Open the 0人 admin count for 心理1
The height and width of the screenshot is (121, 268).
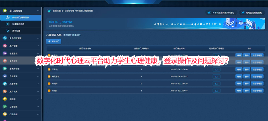pos(216,91)
